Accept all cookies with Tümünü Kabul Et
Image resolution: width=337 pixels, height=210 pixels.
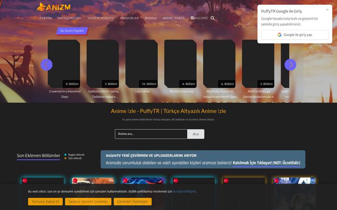[x=45, y=202]
